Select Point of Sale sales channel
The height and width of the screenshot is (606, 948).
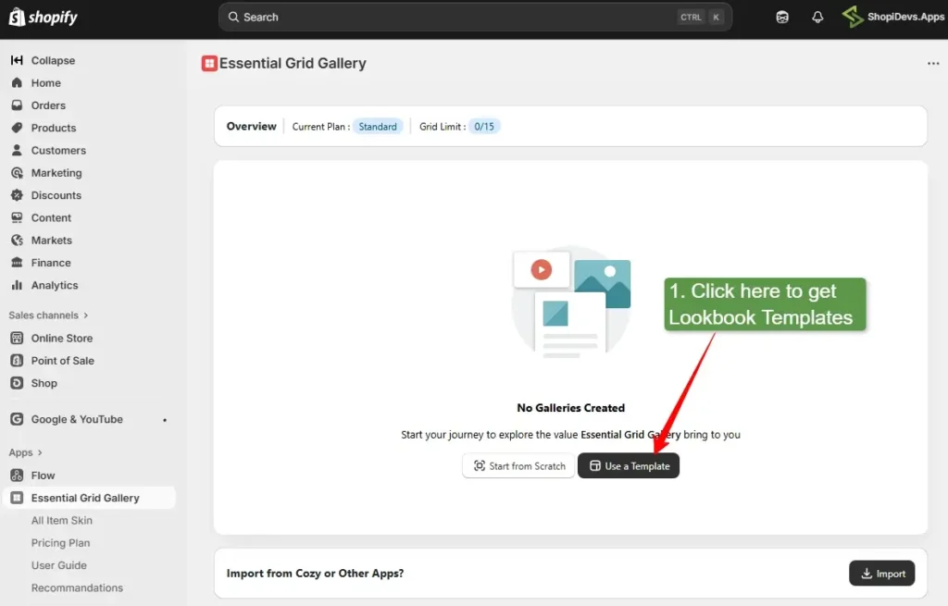coord(62,361)
